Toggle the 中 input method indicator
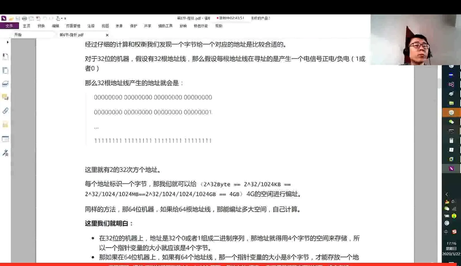This screenshot has height=266, width=461. (x=446, y=231)
